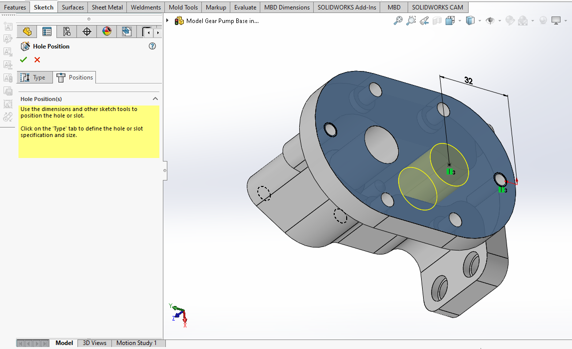This screenshot has width=572, height=349.
Task: Click the Previous View icon
Action: [424, 20]
